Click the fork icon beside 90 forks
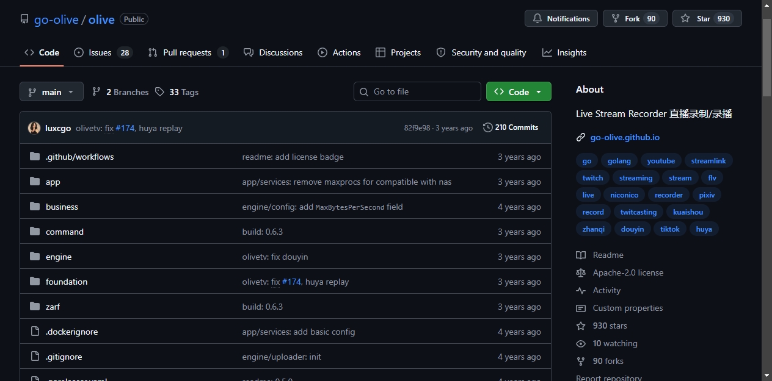Viewport: 772px width, 381px height. (581, 361)
